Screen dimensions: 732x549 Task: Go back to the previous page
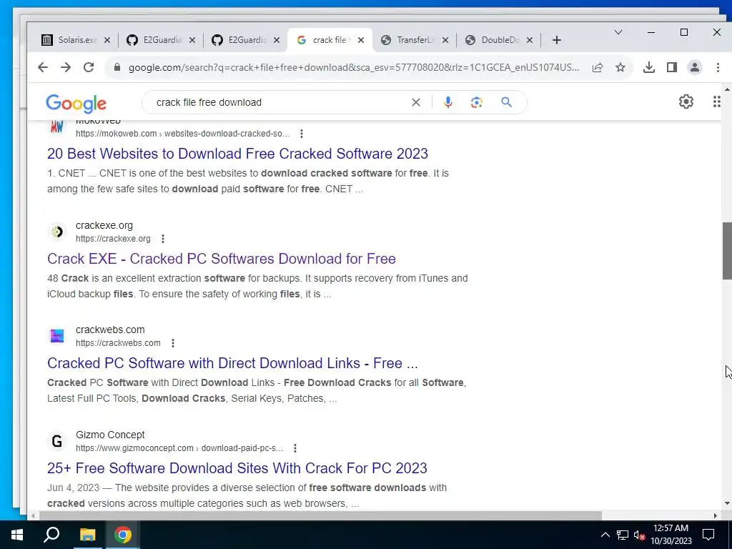point(43,67)
